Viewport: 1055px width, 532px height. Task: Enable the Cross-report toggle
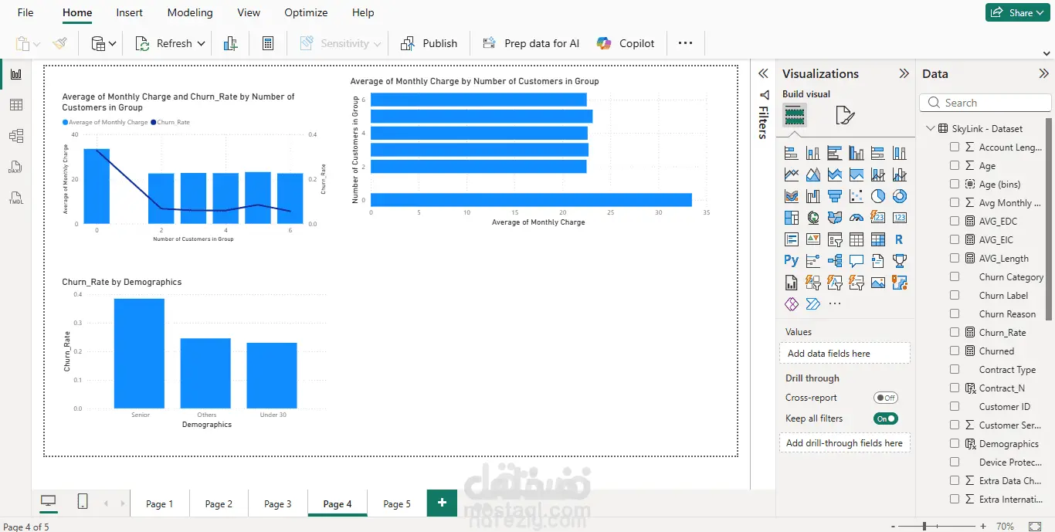[x=886, y=398]
